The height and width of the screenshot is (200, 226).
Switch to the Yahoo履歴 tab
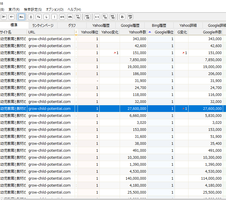(101, 26)
